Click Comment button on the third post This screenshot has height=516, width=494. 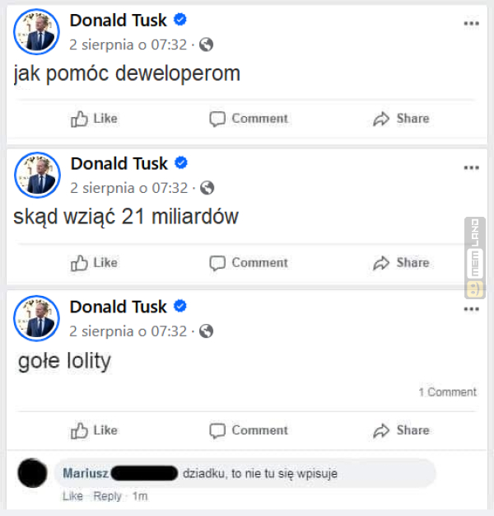pos(249,430)
